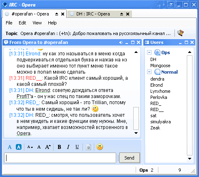199x177 pixels.
Task: Toggle the chat panel sound speaker icon
Action: point(121,43)
